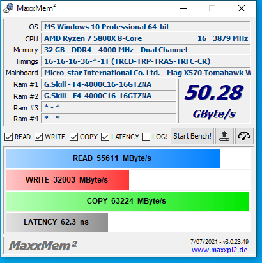Click the 3879 MHz clock field

click(230, 38)
